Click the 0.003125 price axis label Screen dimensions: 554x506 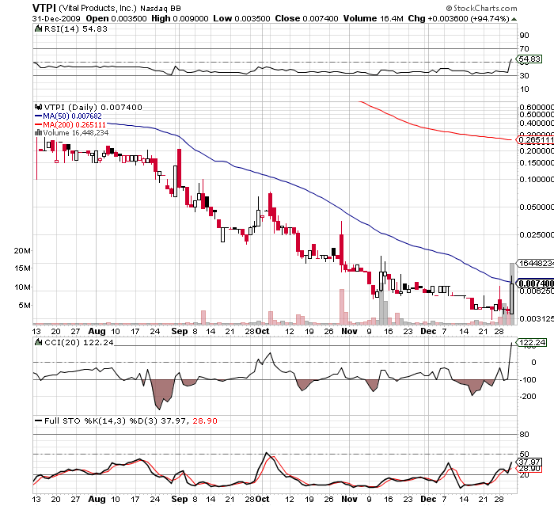click(537, 318)
